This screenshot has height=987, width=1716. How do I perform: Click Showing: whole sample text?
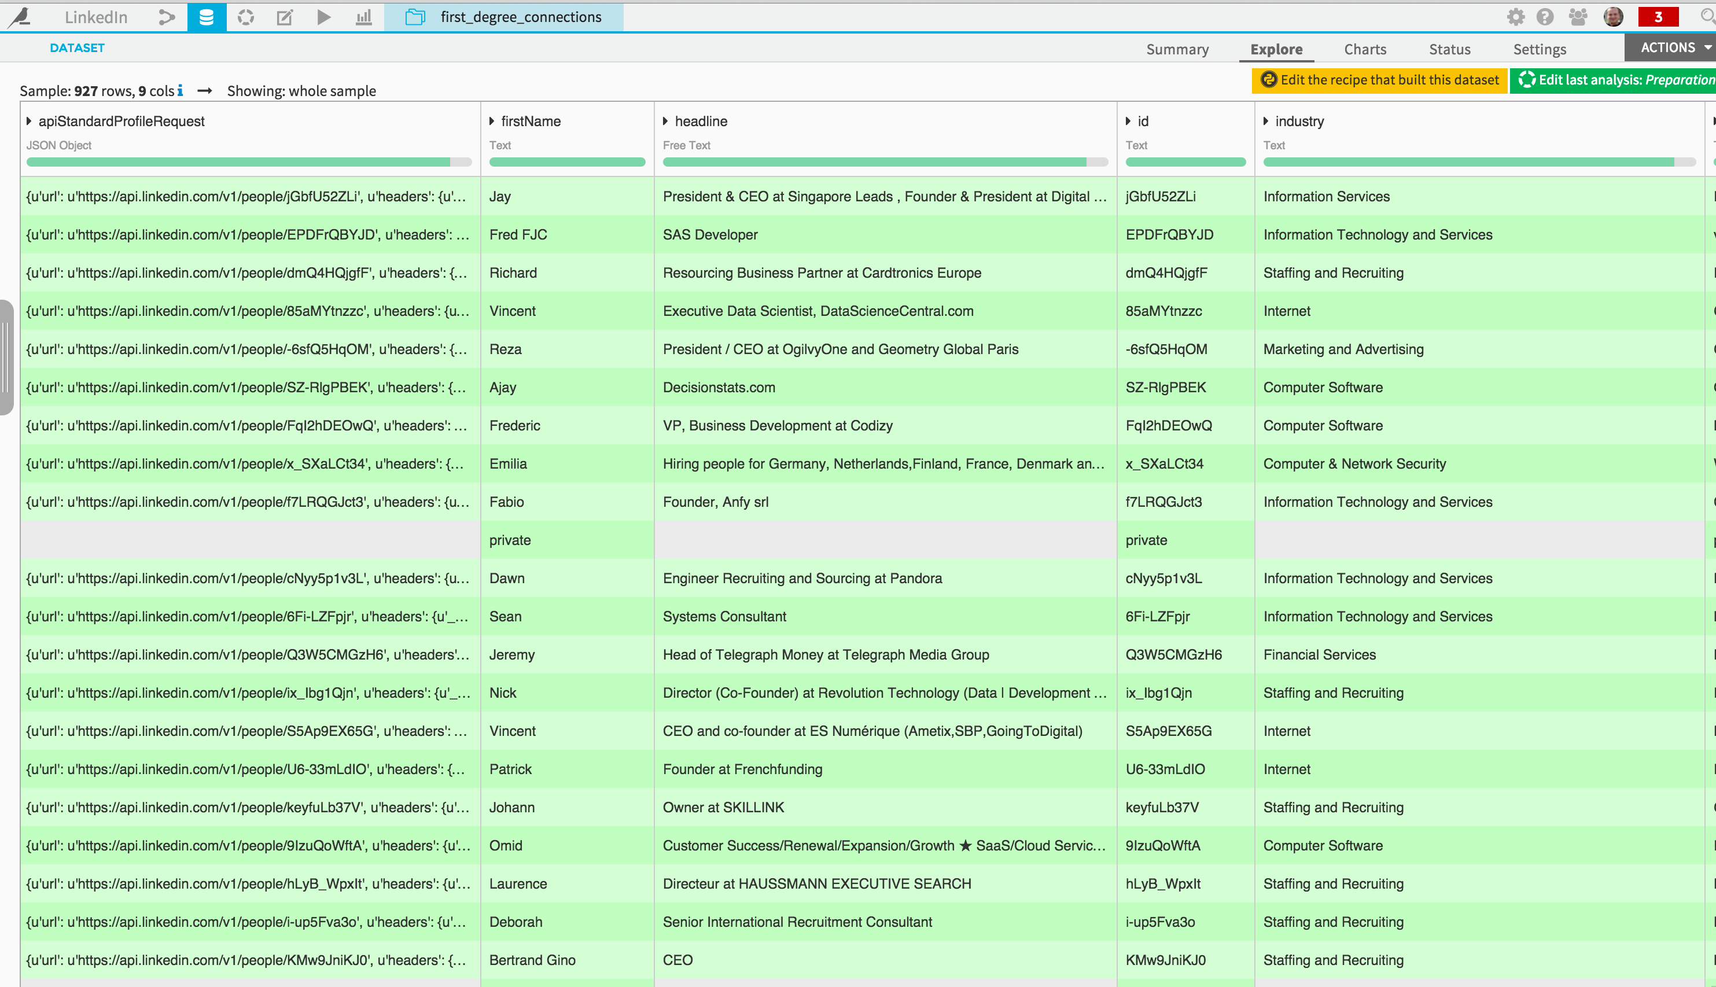(301, 91)
